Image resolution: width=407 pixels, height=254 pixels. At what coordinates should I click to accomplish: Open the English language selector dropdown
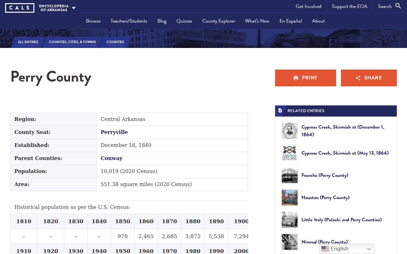click(347, 249)
